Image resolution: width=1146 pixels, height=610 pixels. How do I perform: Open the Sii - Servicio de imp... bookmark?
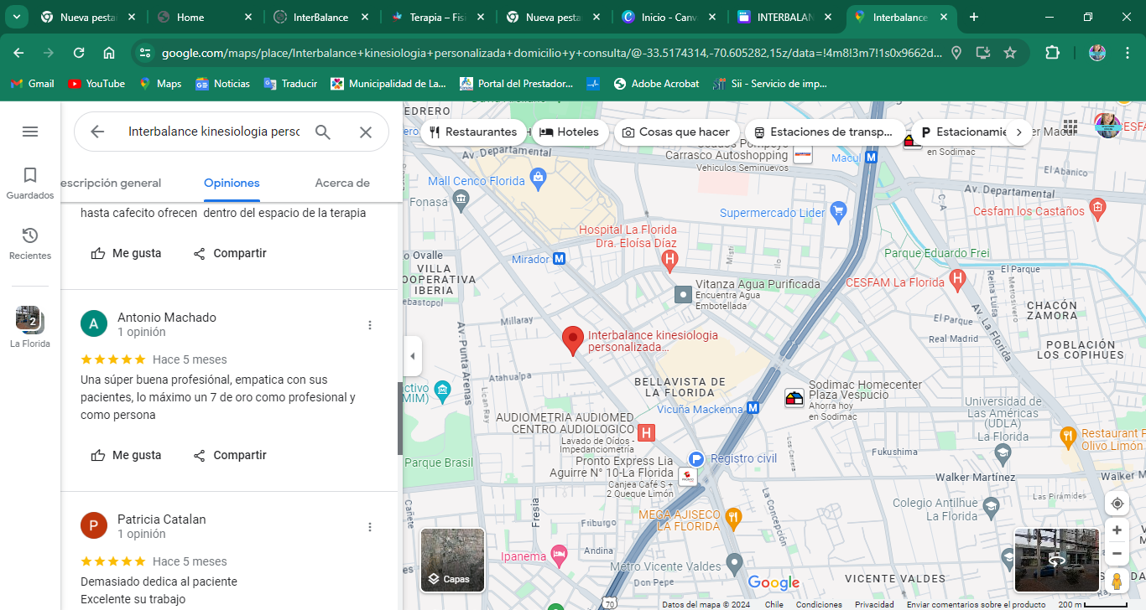[770, 84]
